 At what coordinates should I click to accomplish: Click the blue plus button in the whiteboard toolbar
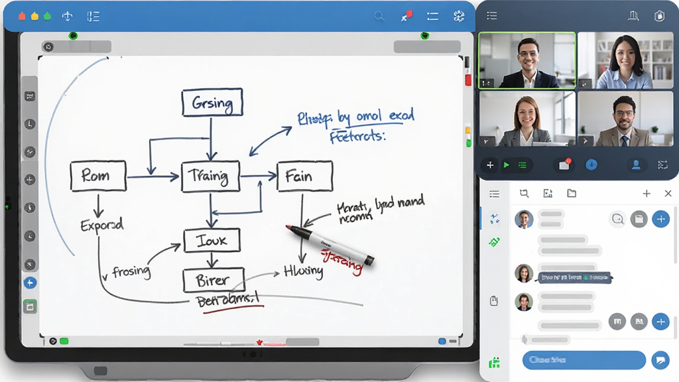pyautogui.click(x=30, y=283)
